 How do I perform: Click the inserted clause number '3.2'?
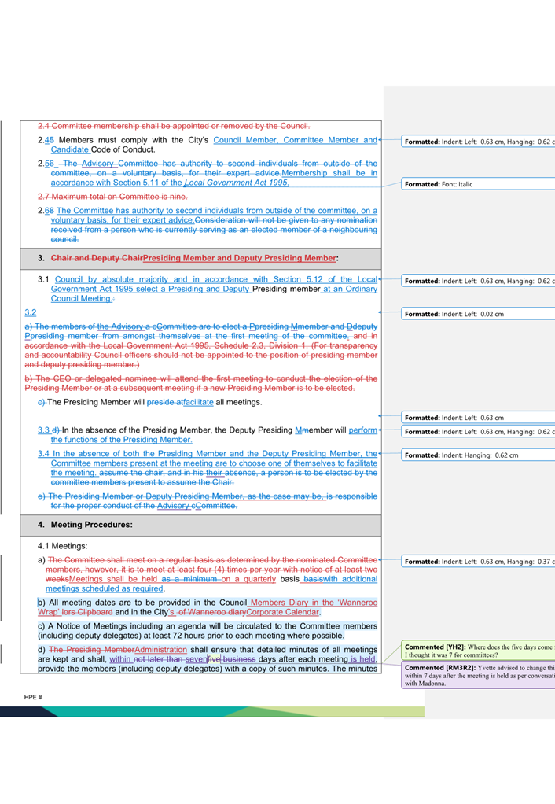[x=31, y=313]
